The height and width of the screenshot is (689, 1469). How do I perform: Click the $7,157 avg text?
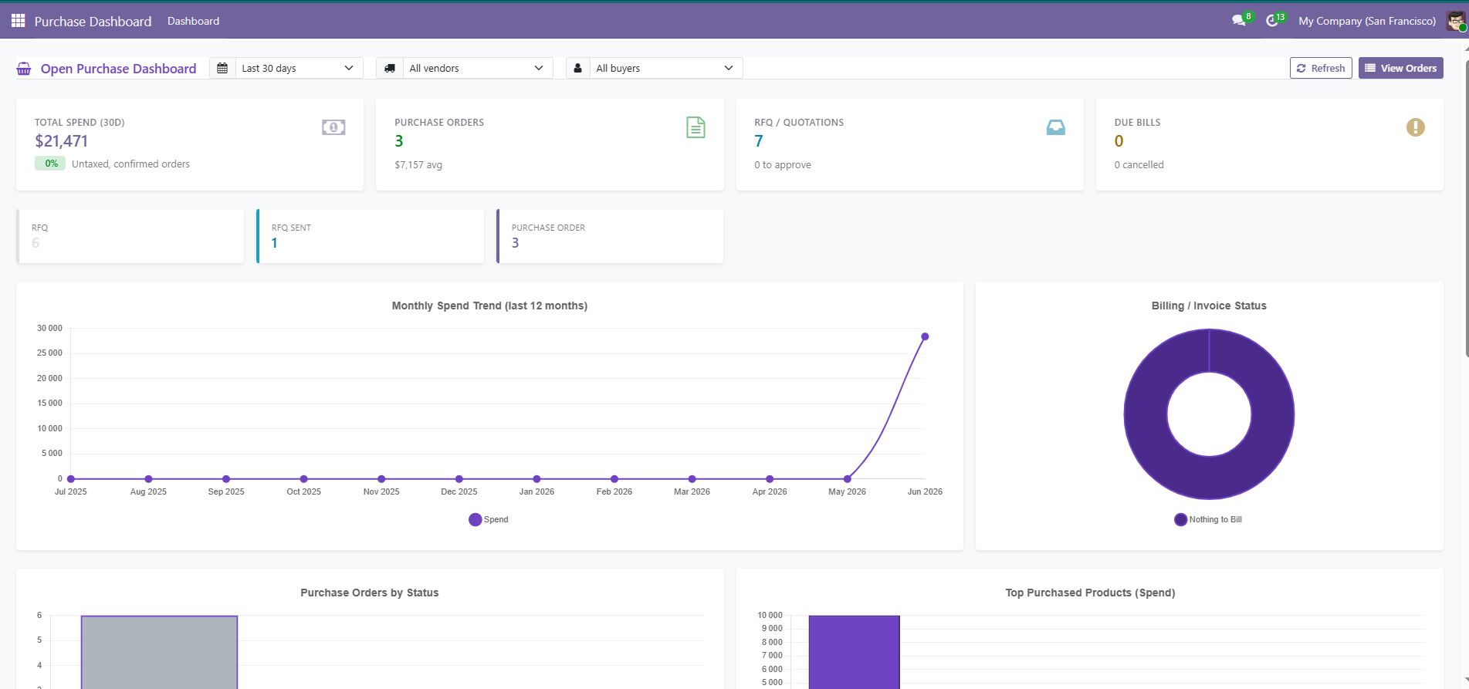point(418,164)
